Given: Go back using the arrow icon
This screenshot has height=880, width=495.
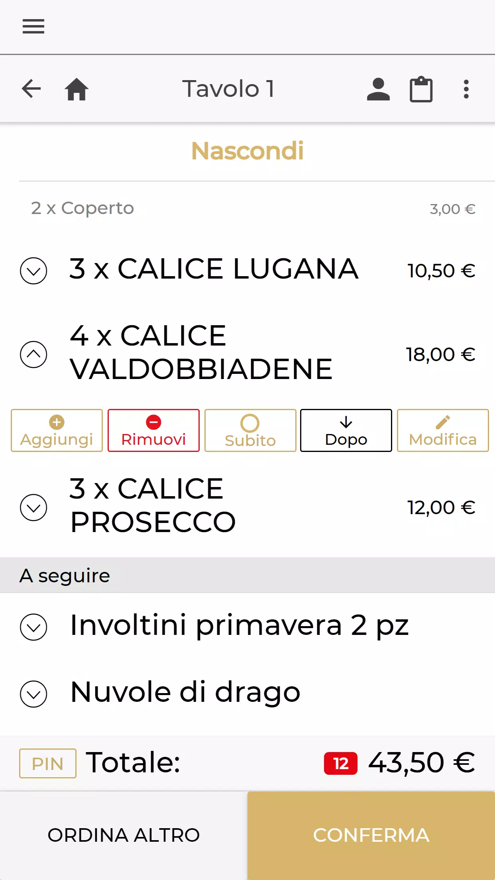Looking at the screenshot, I should click(x=31, y=88).
